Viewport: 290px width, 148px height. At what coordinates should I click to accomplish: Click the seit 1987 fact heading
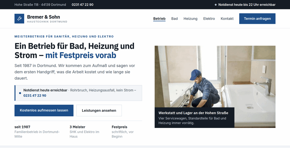pos(22,127)
